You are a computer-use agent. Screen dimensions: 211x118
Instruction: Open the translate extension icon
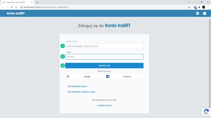click(195, 7)
